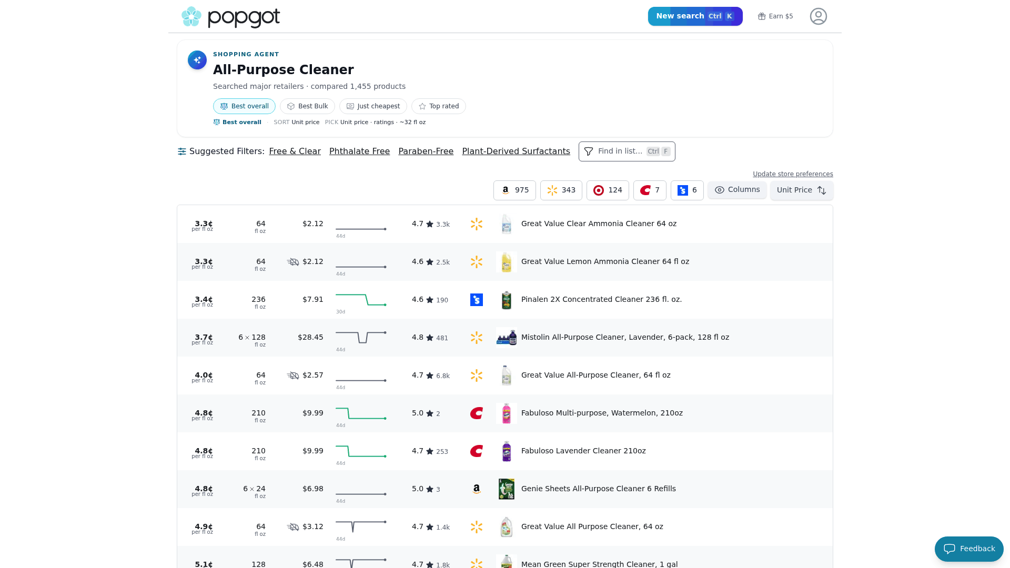The height and width of the screenshot is (568, 1010).
Task: Switch to Best Bulk mode
Action: coord(307,106)
